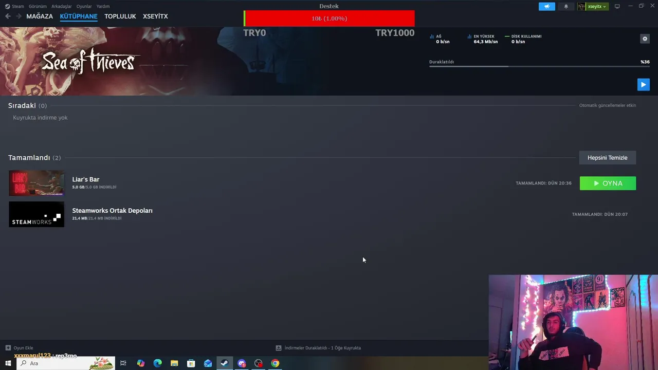Screen dimensions: 658x370
Task: Click the AĞ 0 b/sn stat
Action: tap(440, 39)
